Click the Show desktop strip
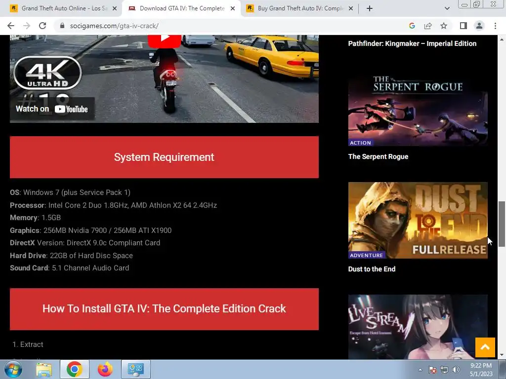 503,369
